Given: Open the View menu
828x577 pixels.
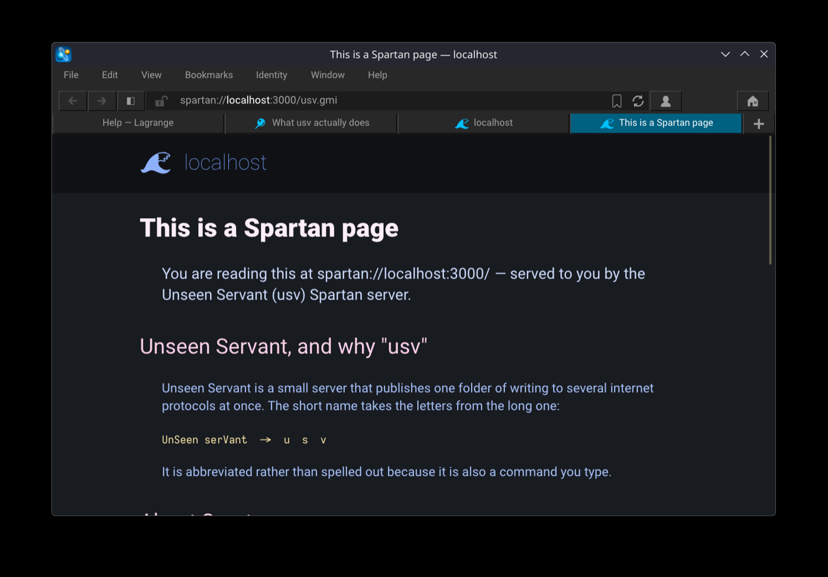Looking at the screenshot, I should (151, 75).
